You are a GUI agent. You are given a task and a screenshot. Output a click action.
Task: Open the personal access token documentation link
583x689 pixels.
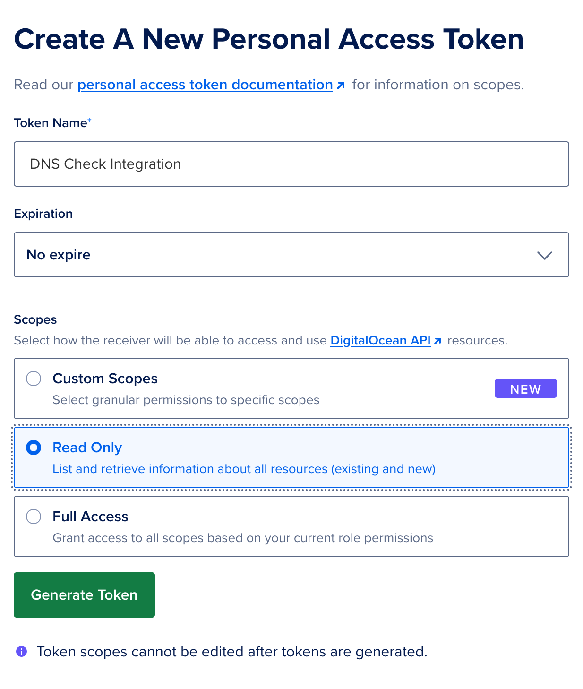coord(205,85)
